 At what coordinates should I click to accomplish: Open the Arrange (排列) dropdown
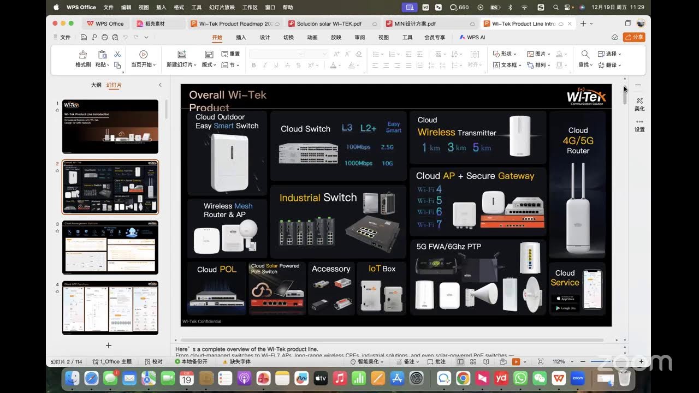[538, 65]
